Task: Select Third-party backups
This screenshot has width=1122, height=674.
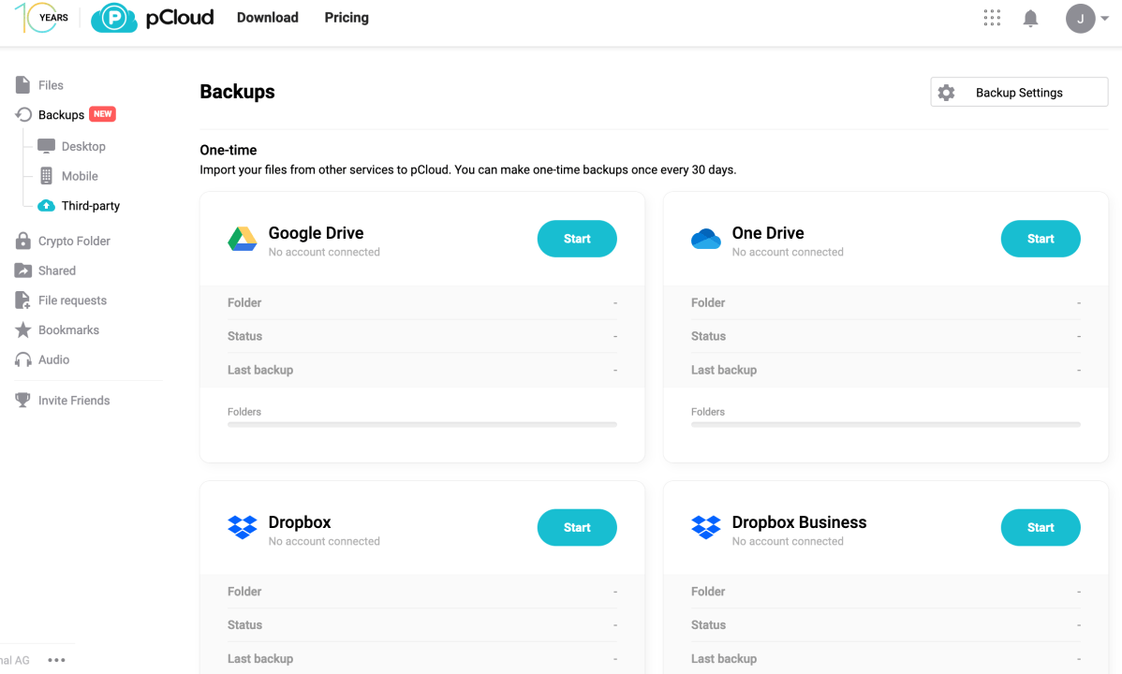Action: [x=91, y=205]
